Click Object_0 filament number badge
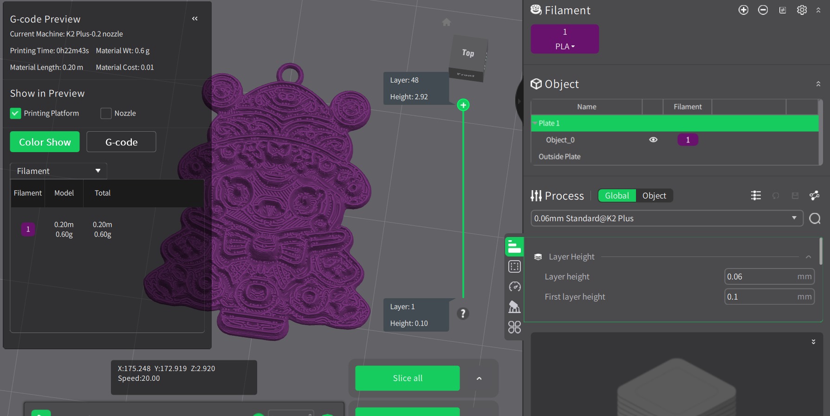The image size is (830, 416). coord(687,140)
